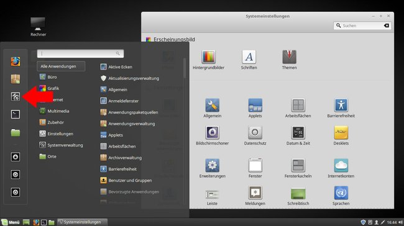The width and height of the screenshot is (404, 226).
Task: Open Datenschutz privacy settings
Action: click(255, 135)
